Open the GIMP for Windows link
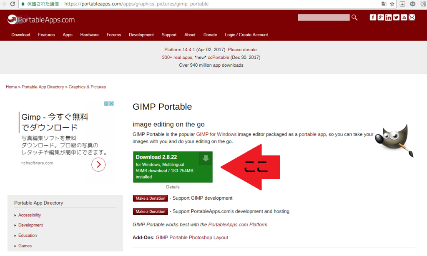This screenshot has height=256, width=427. [x=216, y=134]
